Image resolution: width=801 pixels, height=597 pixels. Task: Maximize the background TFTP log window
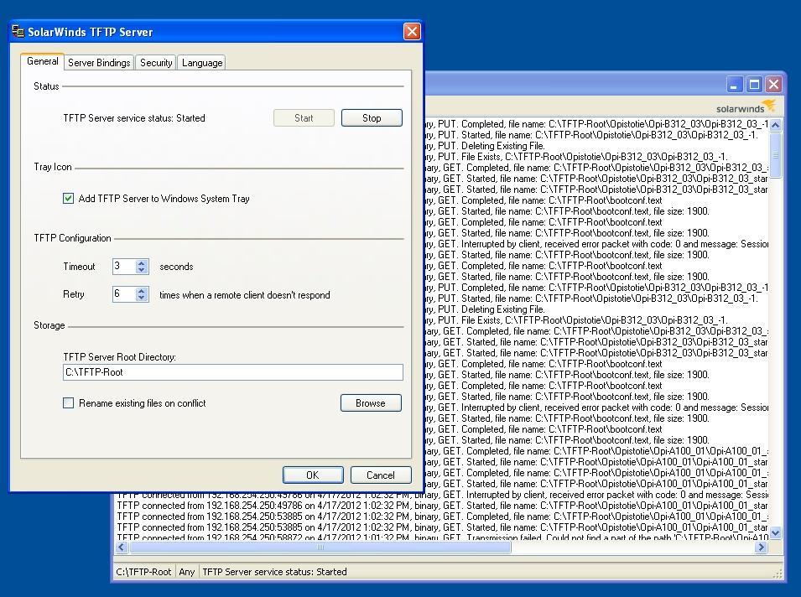tap(754, 84)
